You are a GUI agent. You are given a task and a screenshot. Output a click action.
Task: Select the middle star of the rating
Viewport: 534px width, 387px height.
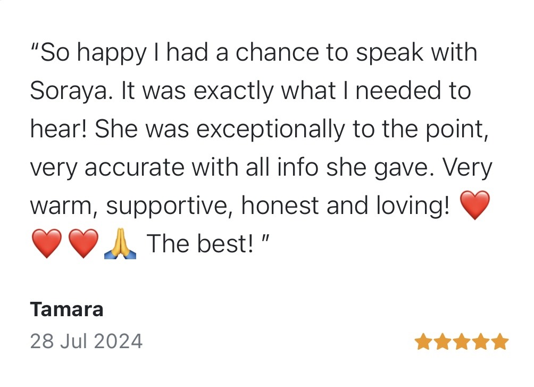click(x=462, y=342)
